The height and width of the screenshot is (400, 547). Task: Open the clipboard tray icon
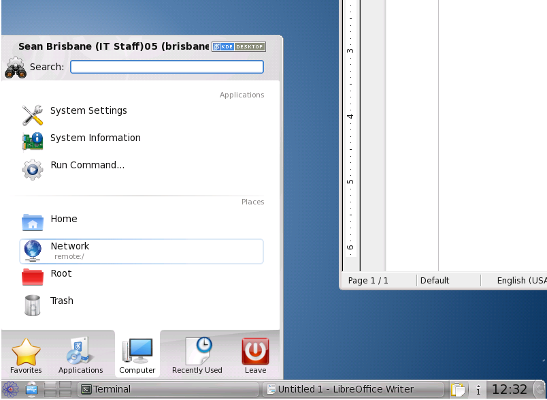tap(459, 390)
